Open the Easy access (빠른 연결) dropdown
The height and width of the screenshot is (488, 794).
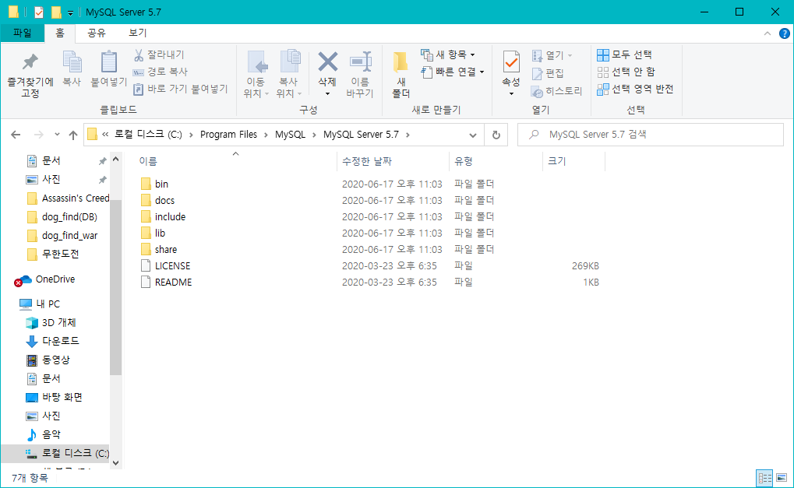[x=452, y=72]
